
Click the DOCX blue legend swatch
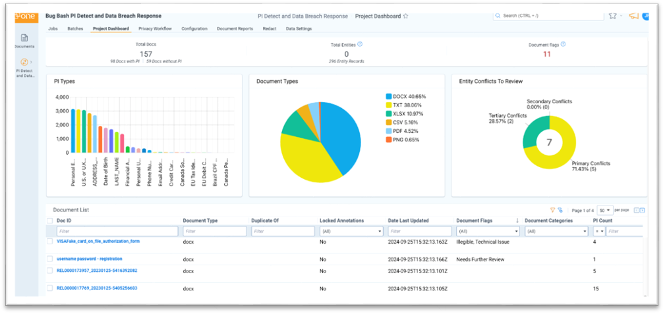388,97
